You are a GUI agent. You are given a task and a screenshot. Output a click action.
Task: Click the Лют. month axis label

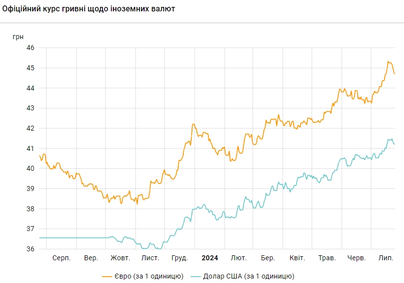239,258
